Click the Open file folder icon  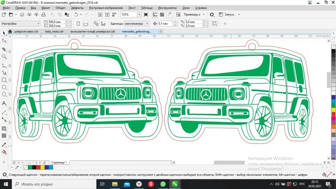coord(11,15)
